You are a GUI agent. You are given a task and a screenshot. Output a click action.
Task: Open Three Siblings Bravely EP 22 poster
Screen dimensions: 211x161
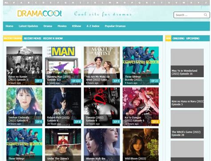coord(141,66)
